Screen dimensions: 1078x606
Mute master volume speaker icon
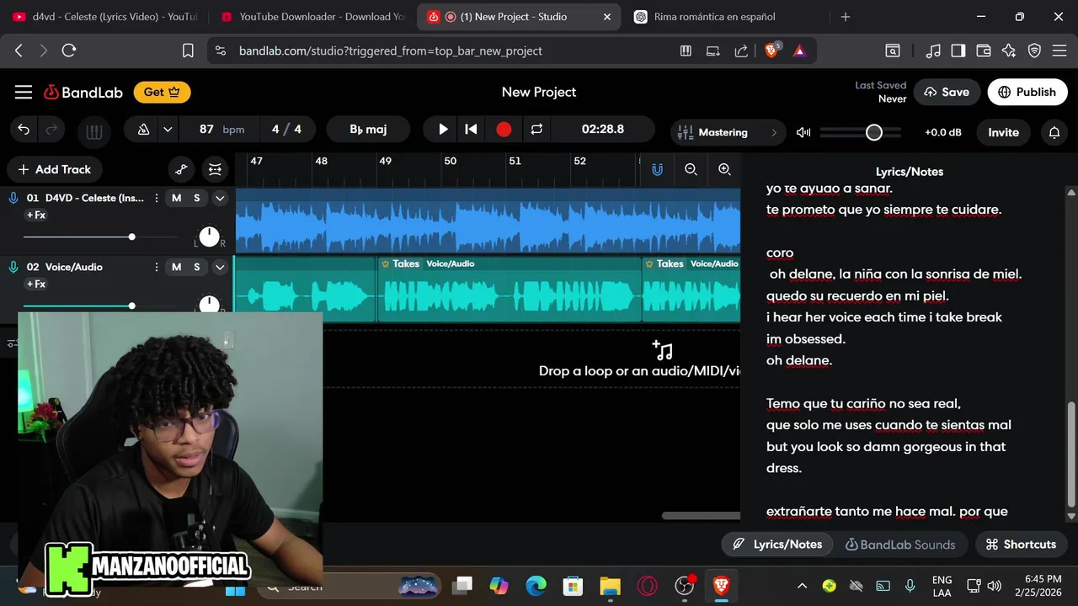pos(803,132)
